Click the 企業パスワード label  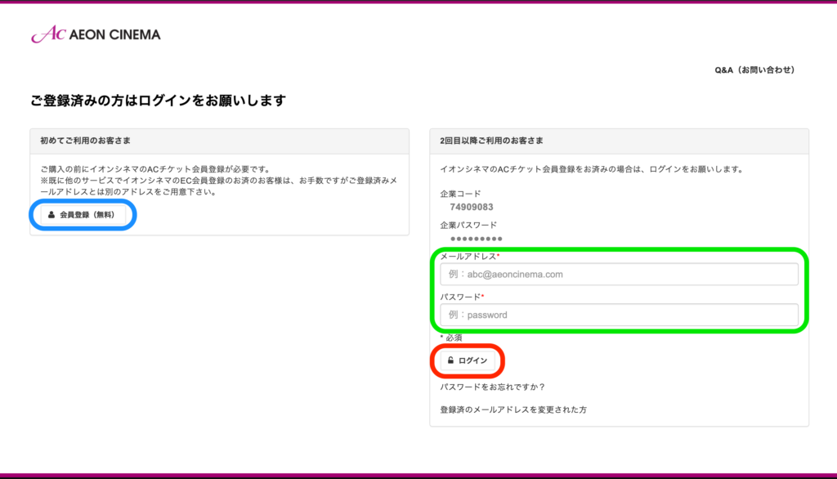(x=468, y=225)
